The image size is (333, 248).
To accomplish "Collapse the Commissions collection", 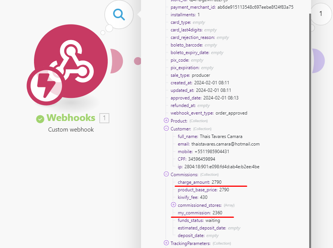I will point(166,174).
